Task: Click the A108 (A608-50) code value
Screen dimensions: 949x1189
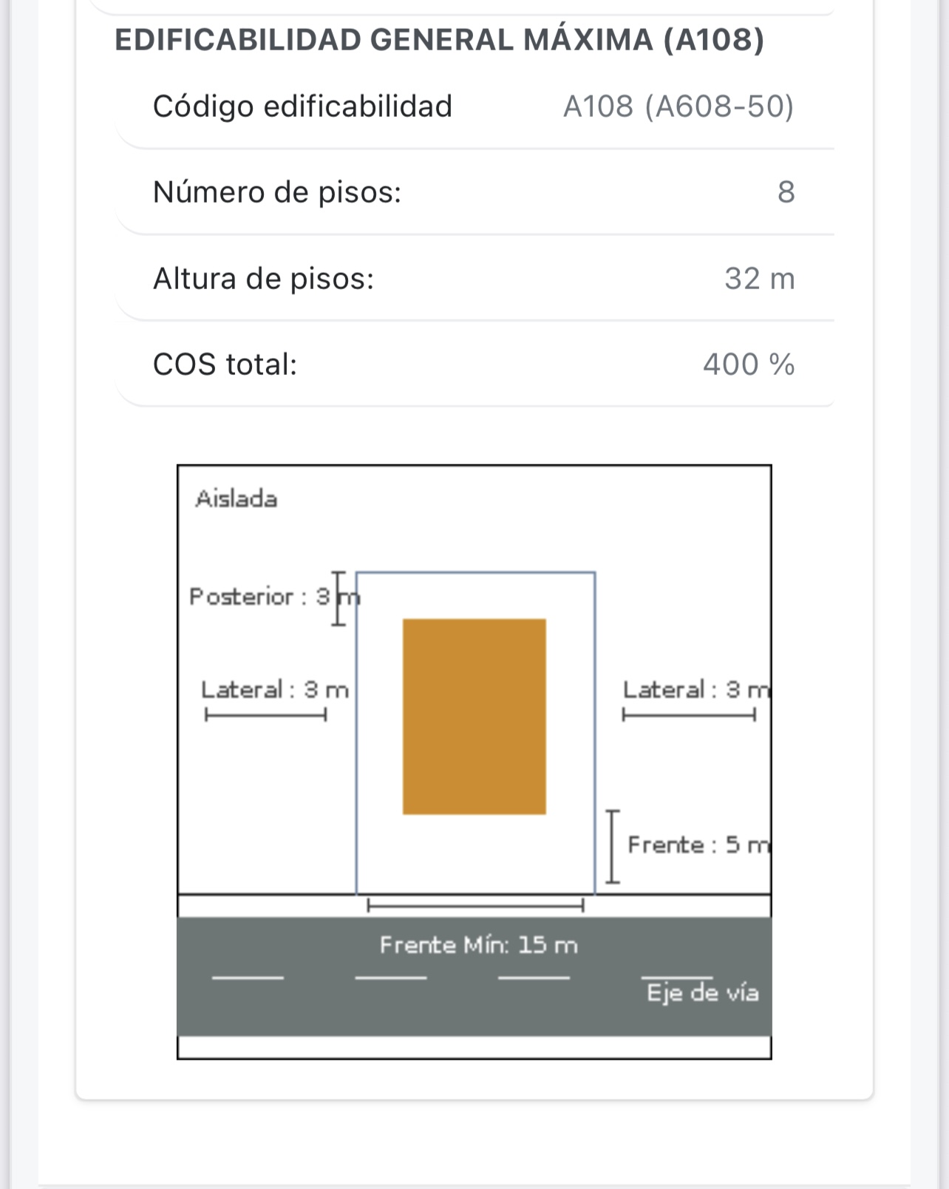Action: tap(678, 106)
